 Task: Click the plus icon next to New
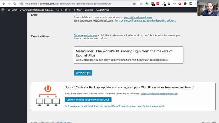tap(74, 10)
